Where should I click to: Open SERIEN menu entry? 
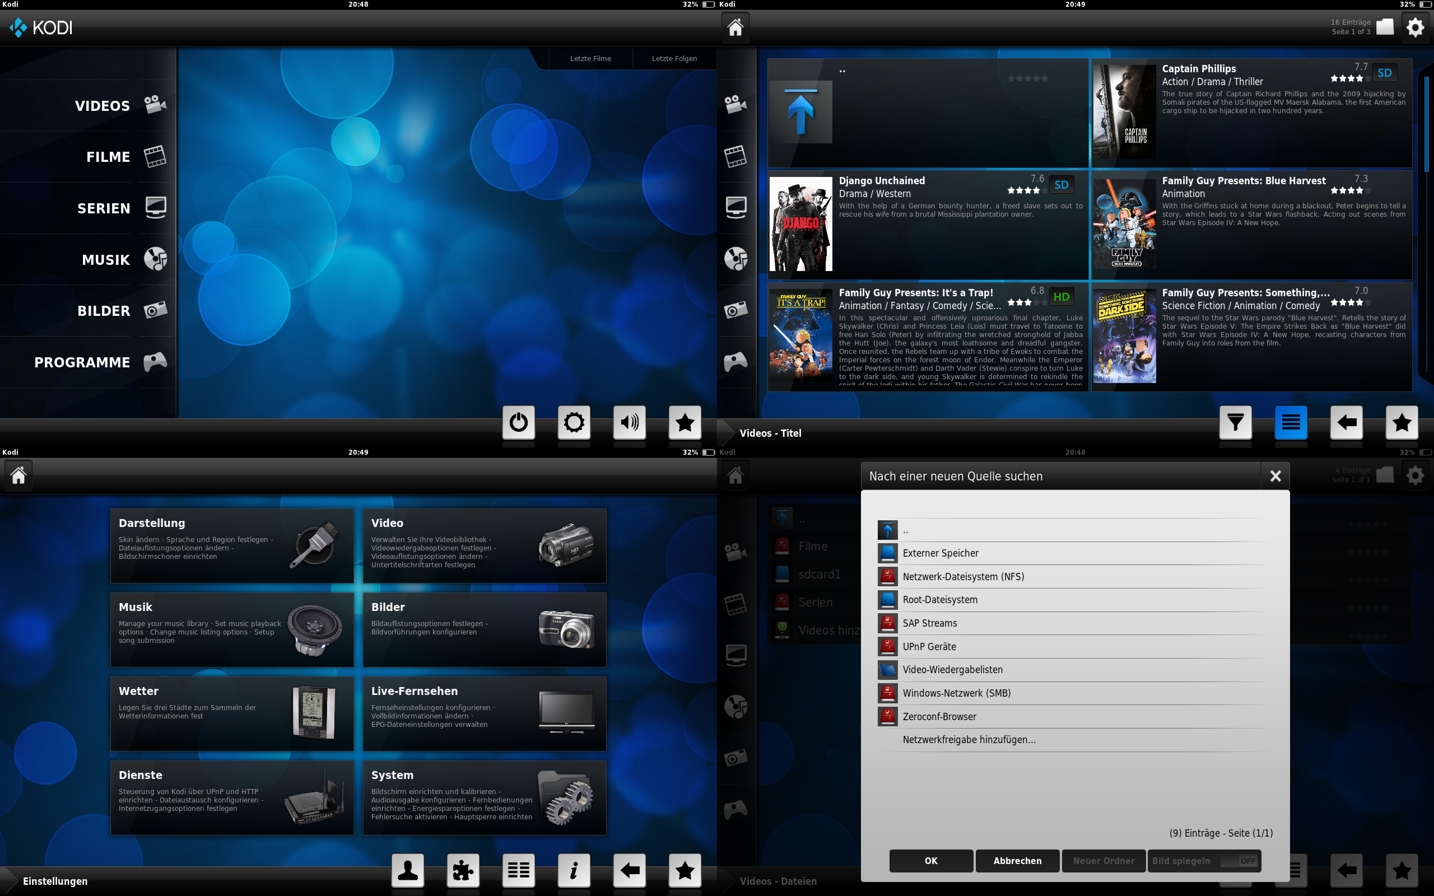88,208
